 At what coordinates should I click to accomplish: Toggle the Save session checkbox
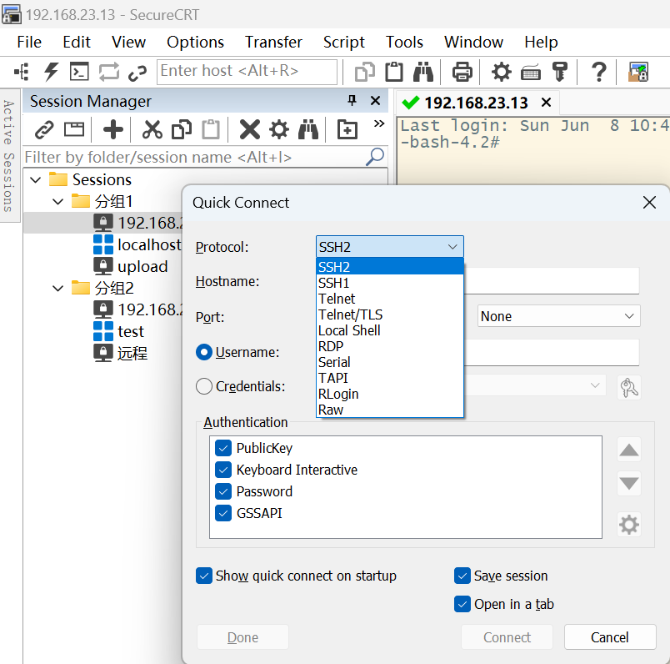462,576
